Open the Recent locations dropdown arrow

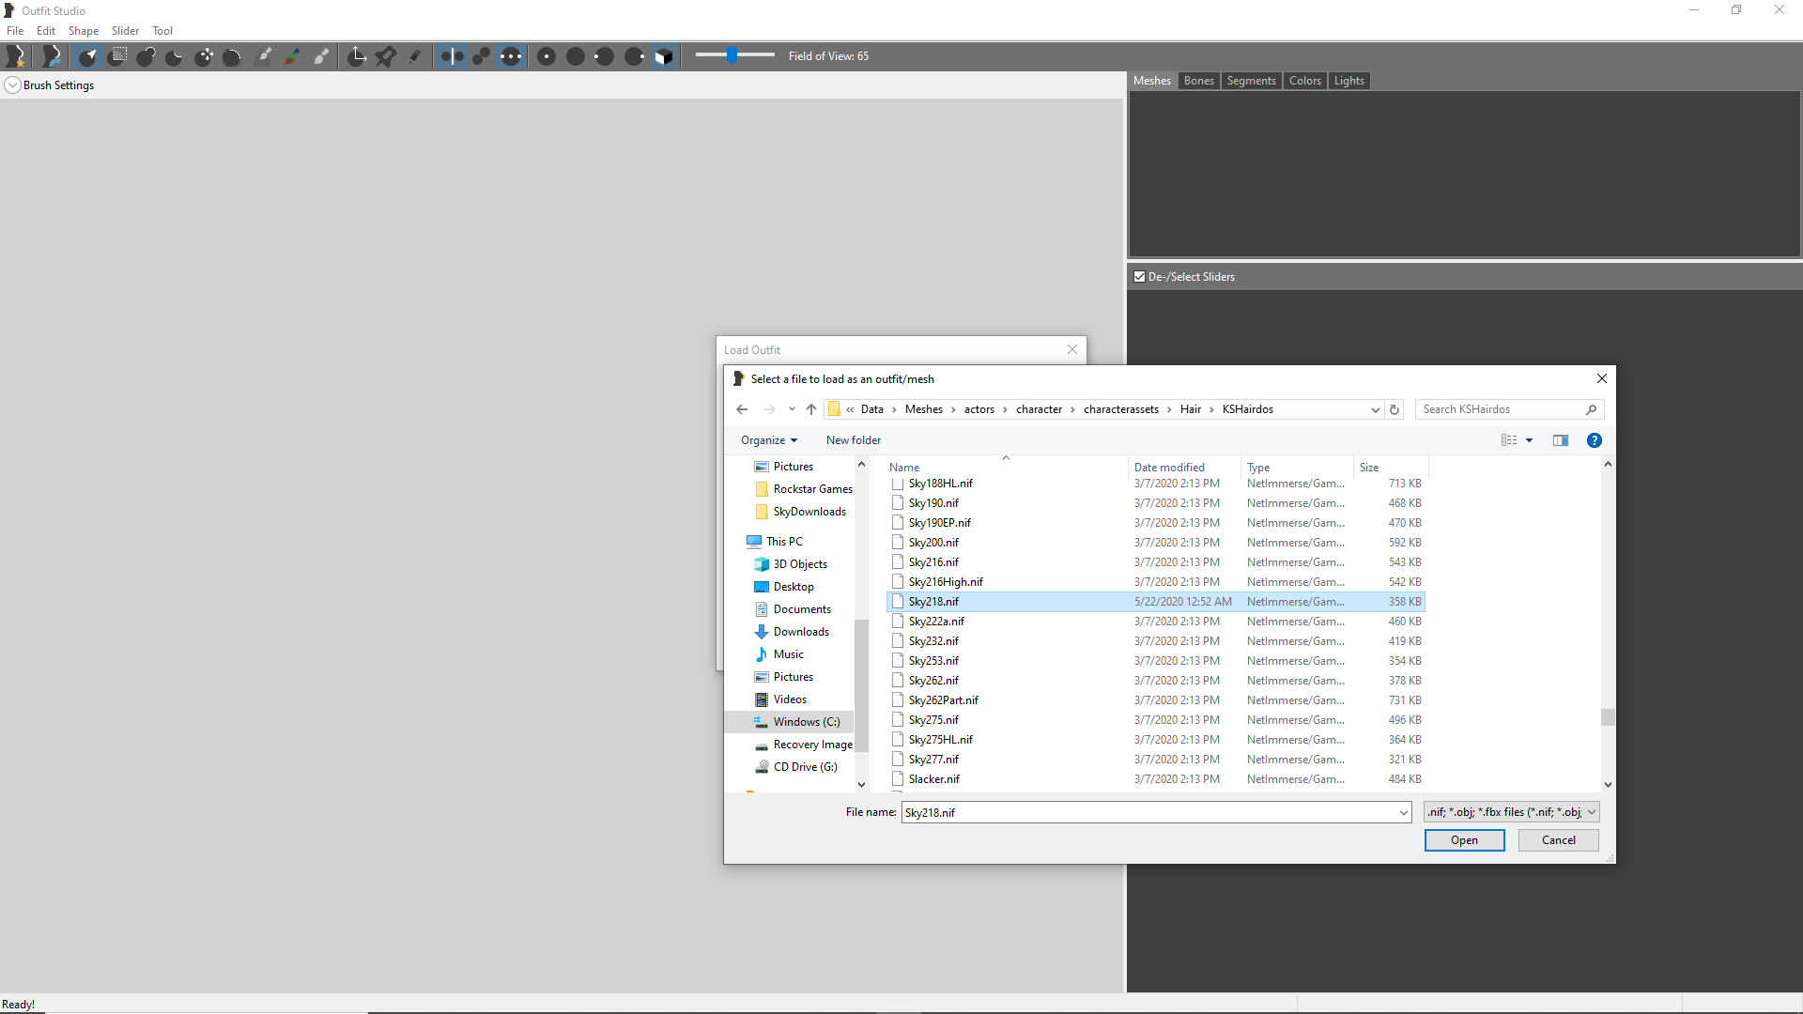click(x=792, y=409)
